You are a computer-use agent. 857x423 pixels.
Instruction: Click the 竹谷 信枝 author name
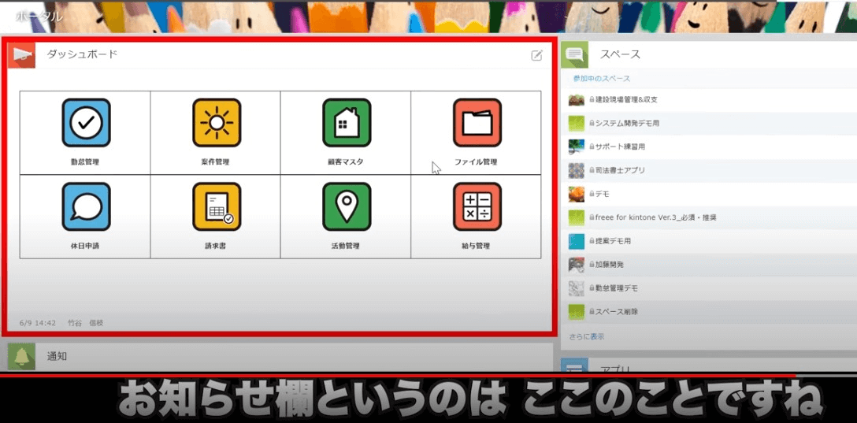[x=85, y=323]
